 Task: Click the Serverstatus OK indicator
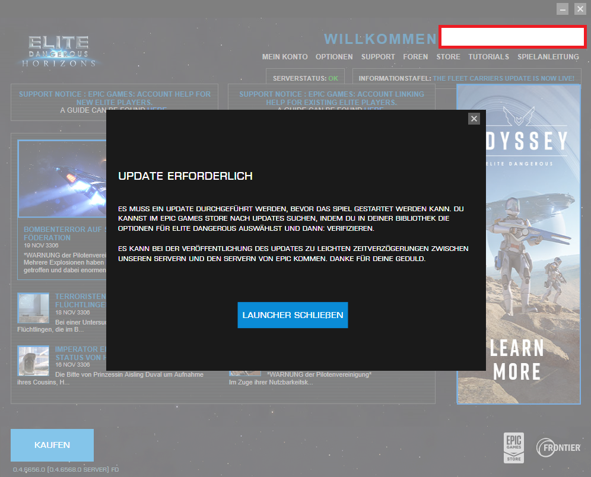coord(306,78)
